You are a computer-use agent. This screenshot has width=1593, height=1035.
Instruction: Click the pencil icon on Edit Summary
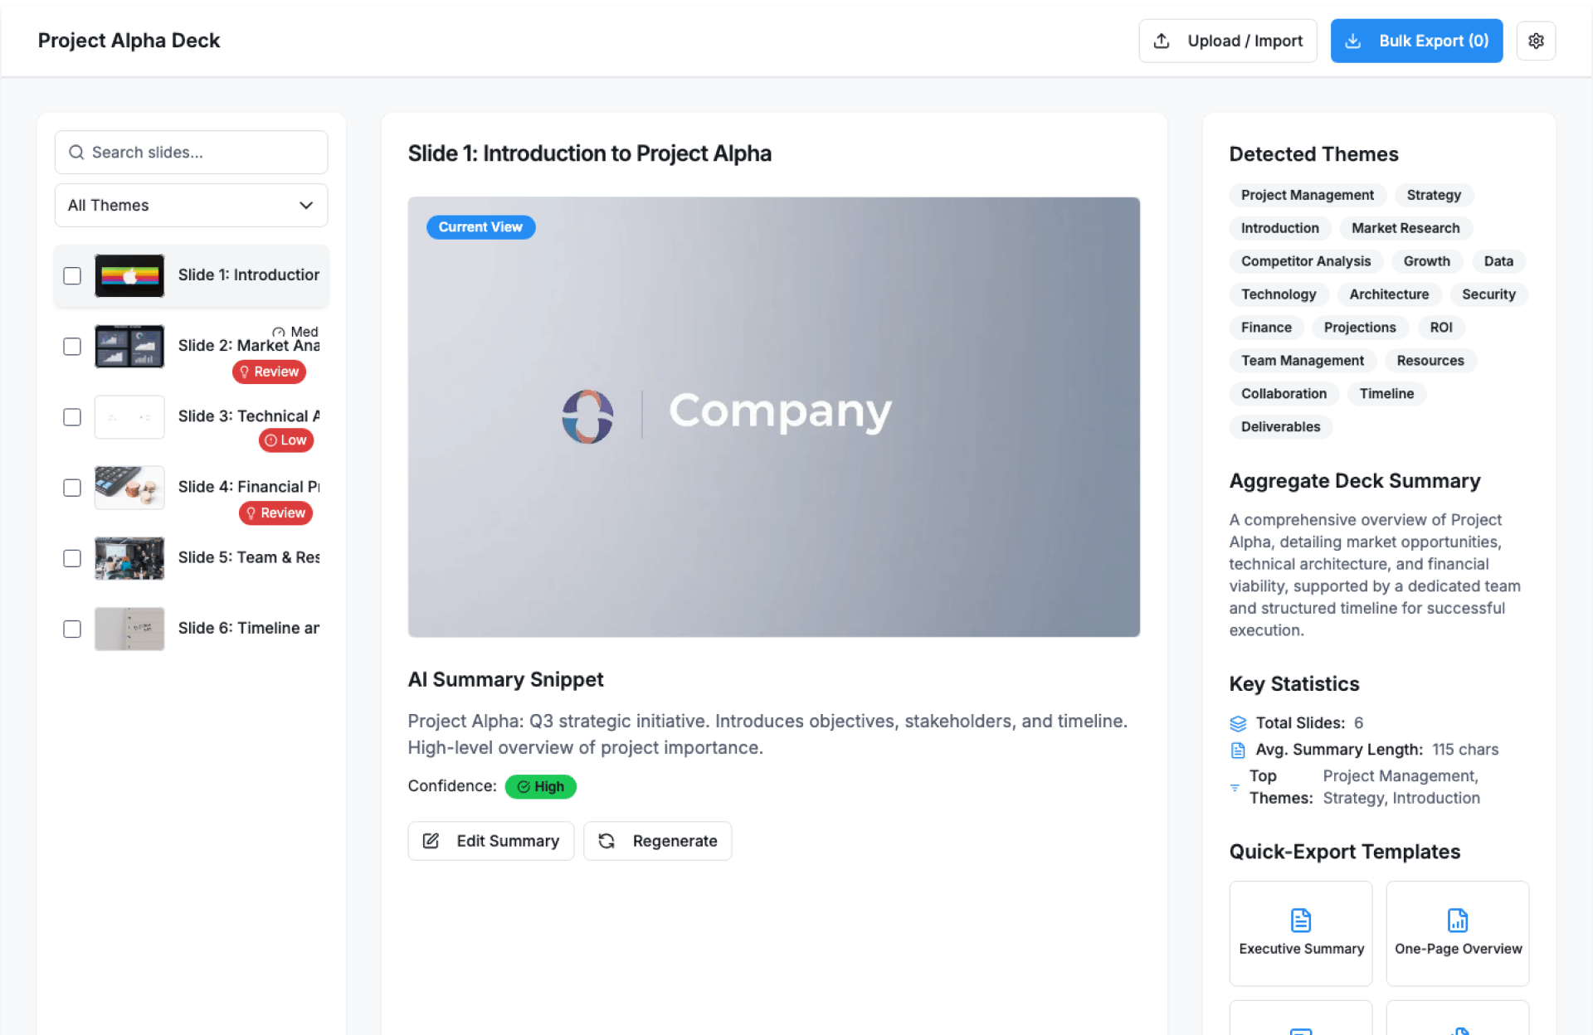pyautogui.click(x=431, y=841)
